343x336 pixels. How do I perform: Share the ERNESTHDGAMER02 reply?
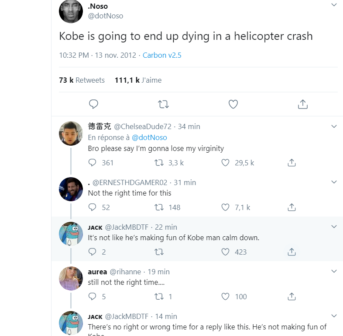click(292, 207)
